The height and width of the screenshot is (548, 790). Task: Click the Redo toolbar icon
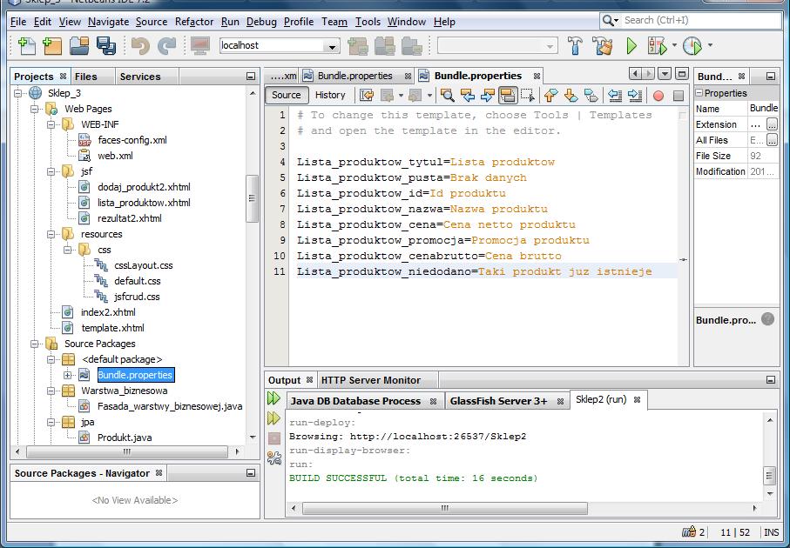coord(166,46)
